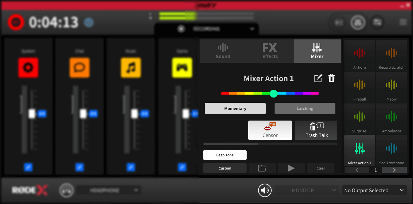Open the No Output Selected dropdown
The height and width of the screenshot is (204, 413).
374,190
